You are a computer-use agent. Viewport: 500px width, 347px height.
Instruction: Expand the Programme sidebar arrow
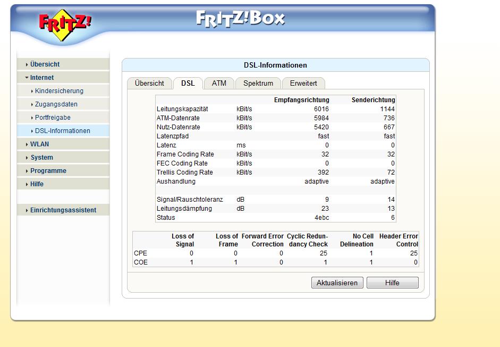(27, 171)
